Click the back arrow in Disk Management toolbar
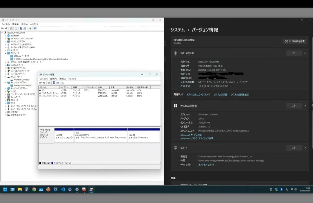 [x=40, y=83]
